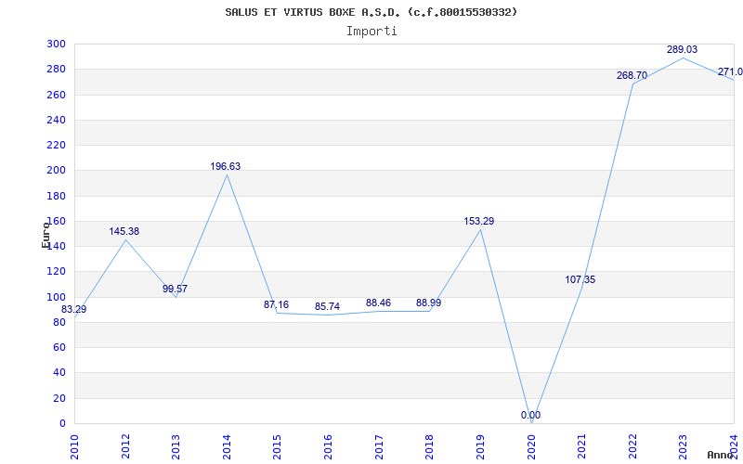Click the data label 145.38
This screenshot has width=743, height=464.
(124, 231)
